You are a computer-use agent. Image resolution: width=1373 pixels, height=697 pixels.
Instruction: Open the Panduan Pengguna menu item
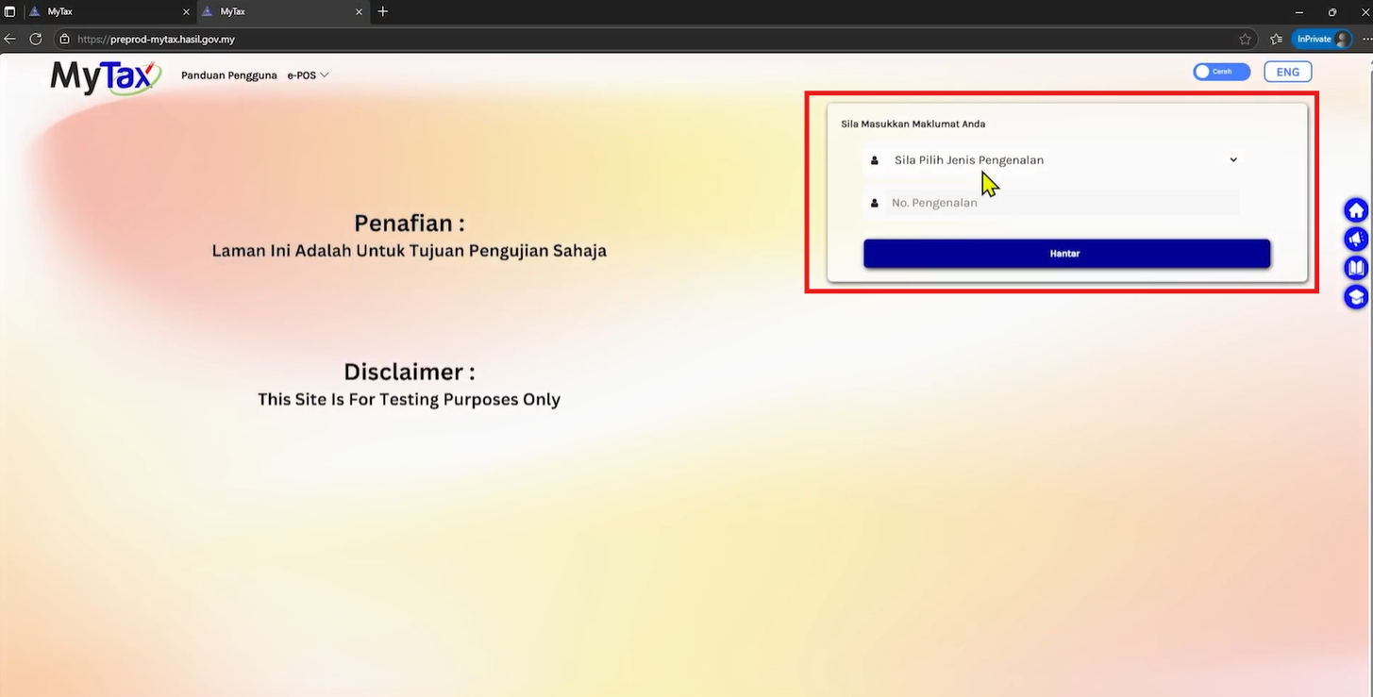[228, 75]
